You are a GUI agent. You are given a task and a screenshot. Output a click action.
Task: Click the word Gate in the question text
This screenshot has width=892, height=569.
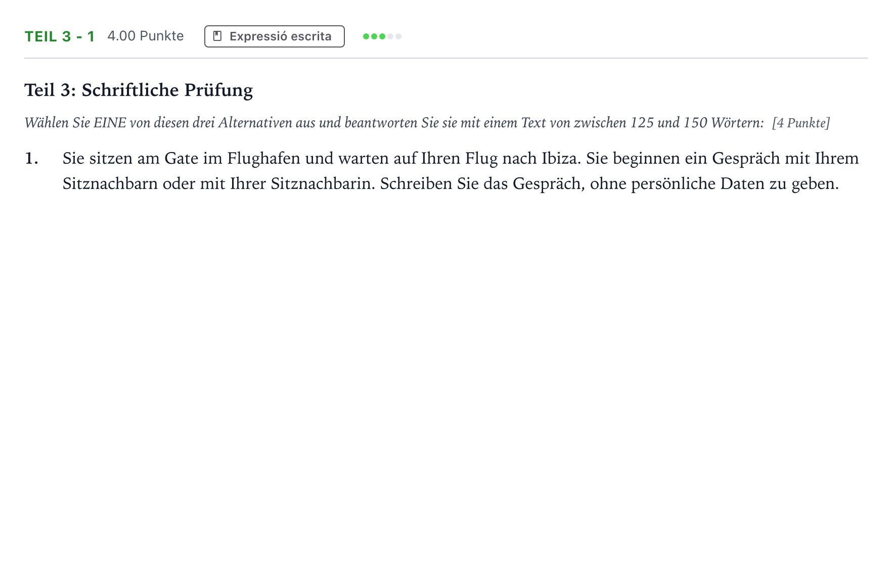coord(181,159)
